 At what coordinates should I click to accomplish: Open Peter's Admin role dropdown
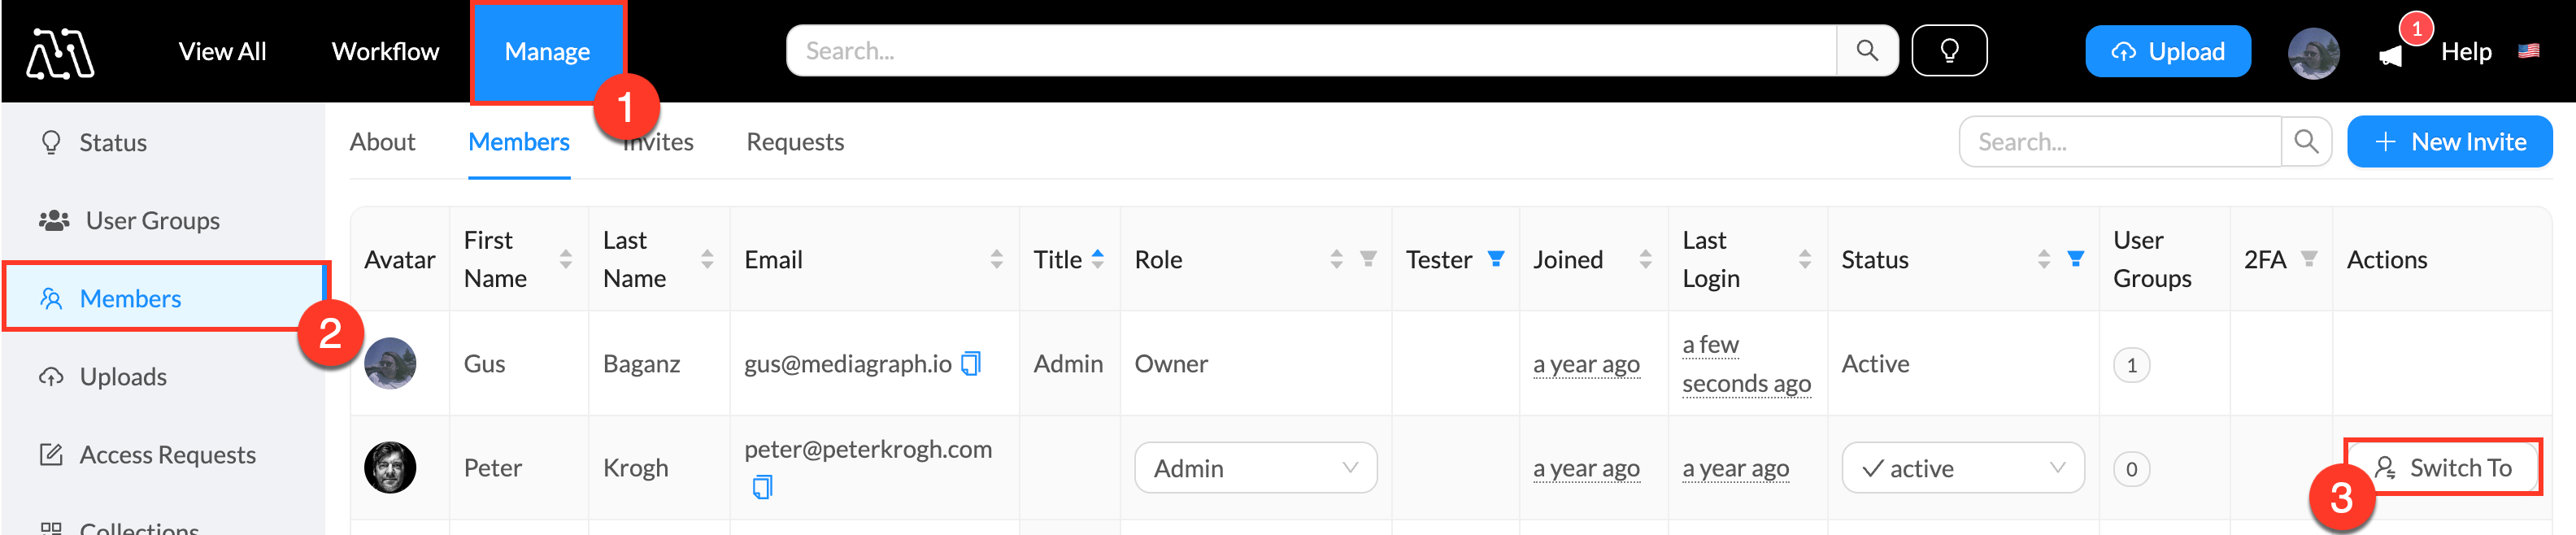click(x=1255, y=468)
